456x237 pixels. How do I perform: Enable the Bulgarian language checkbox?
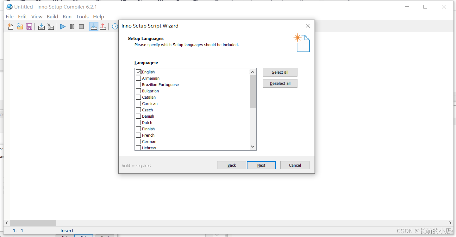tap(138, 91)
